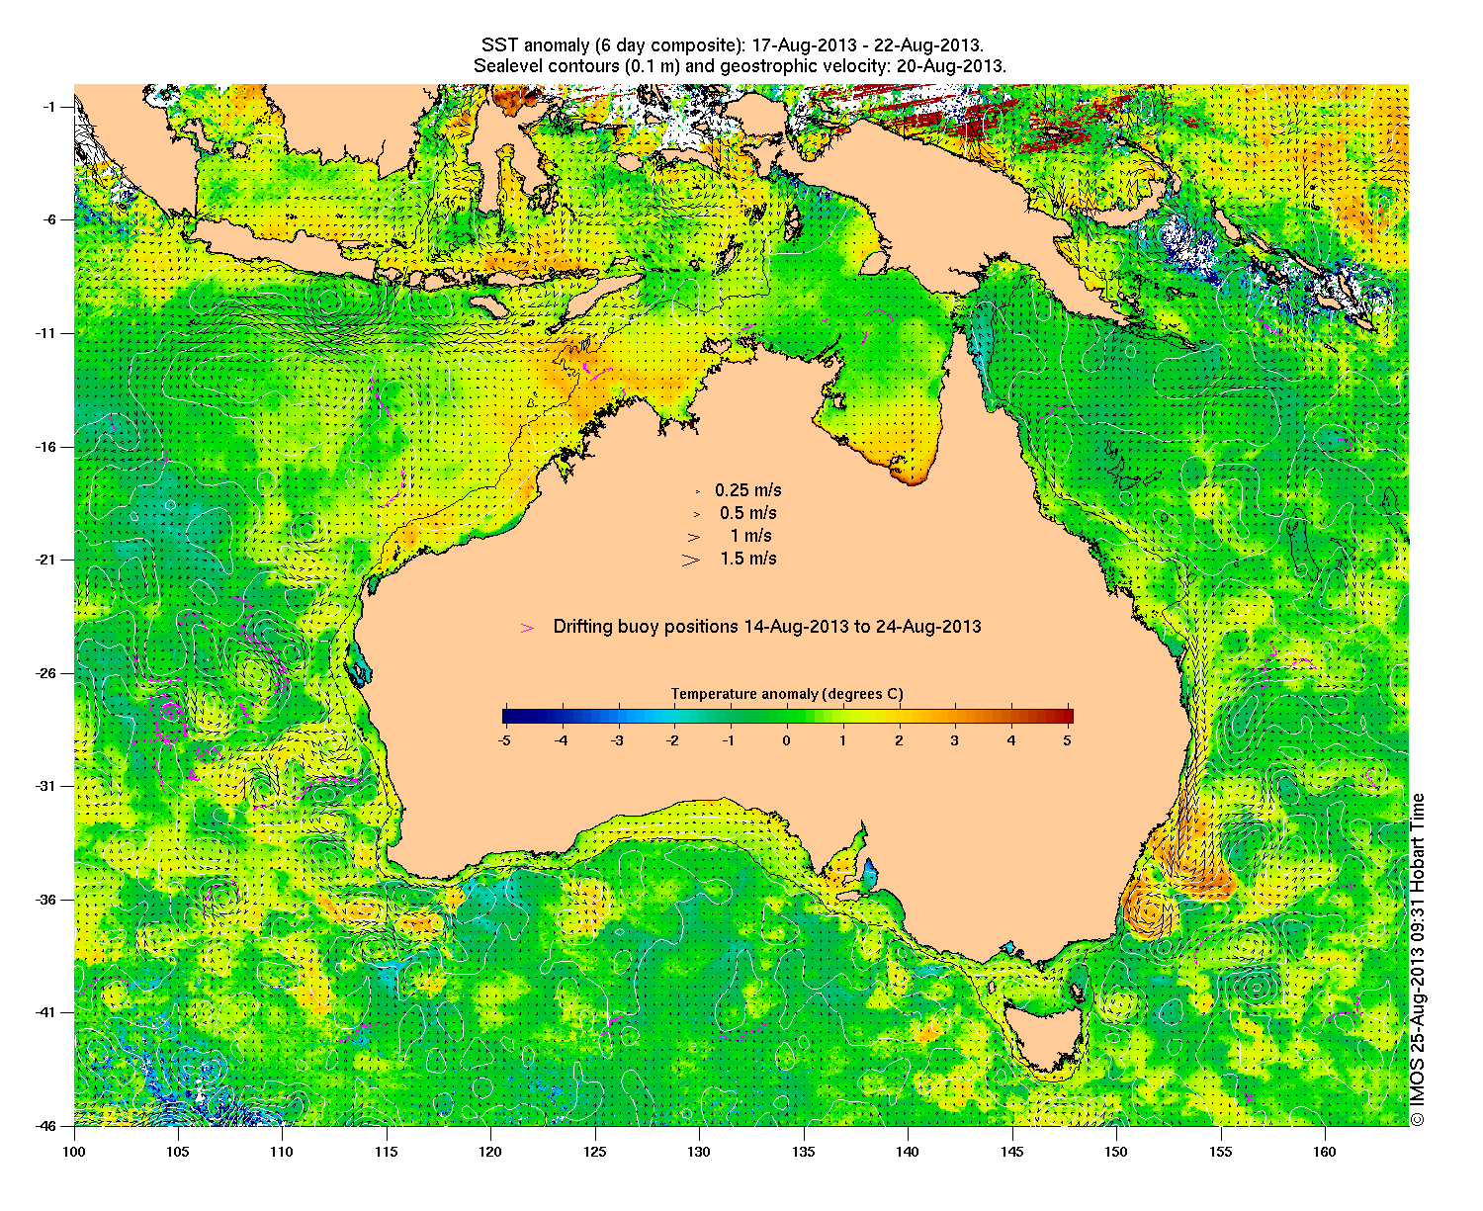Image resolution: width=1483 pixels, height=1211 pixels.
Task: Click the 1.5 m/s legend label
Action: (748, 559)
